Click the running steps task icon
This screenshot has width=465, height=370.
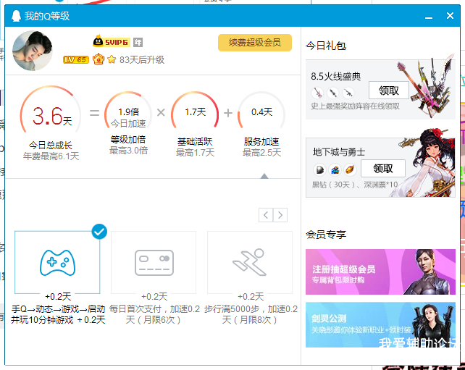pos(250,262)
